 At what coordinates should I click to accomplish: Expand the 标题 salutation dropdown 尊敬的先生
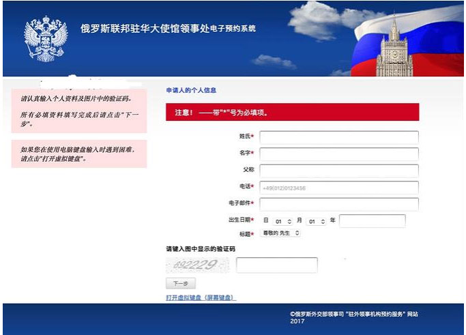pyautogui.click(x=281, y=233)
